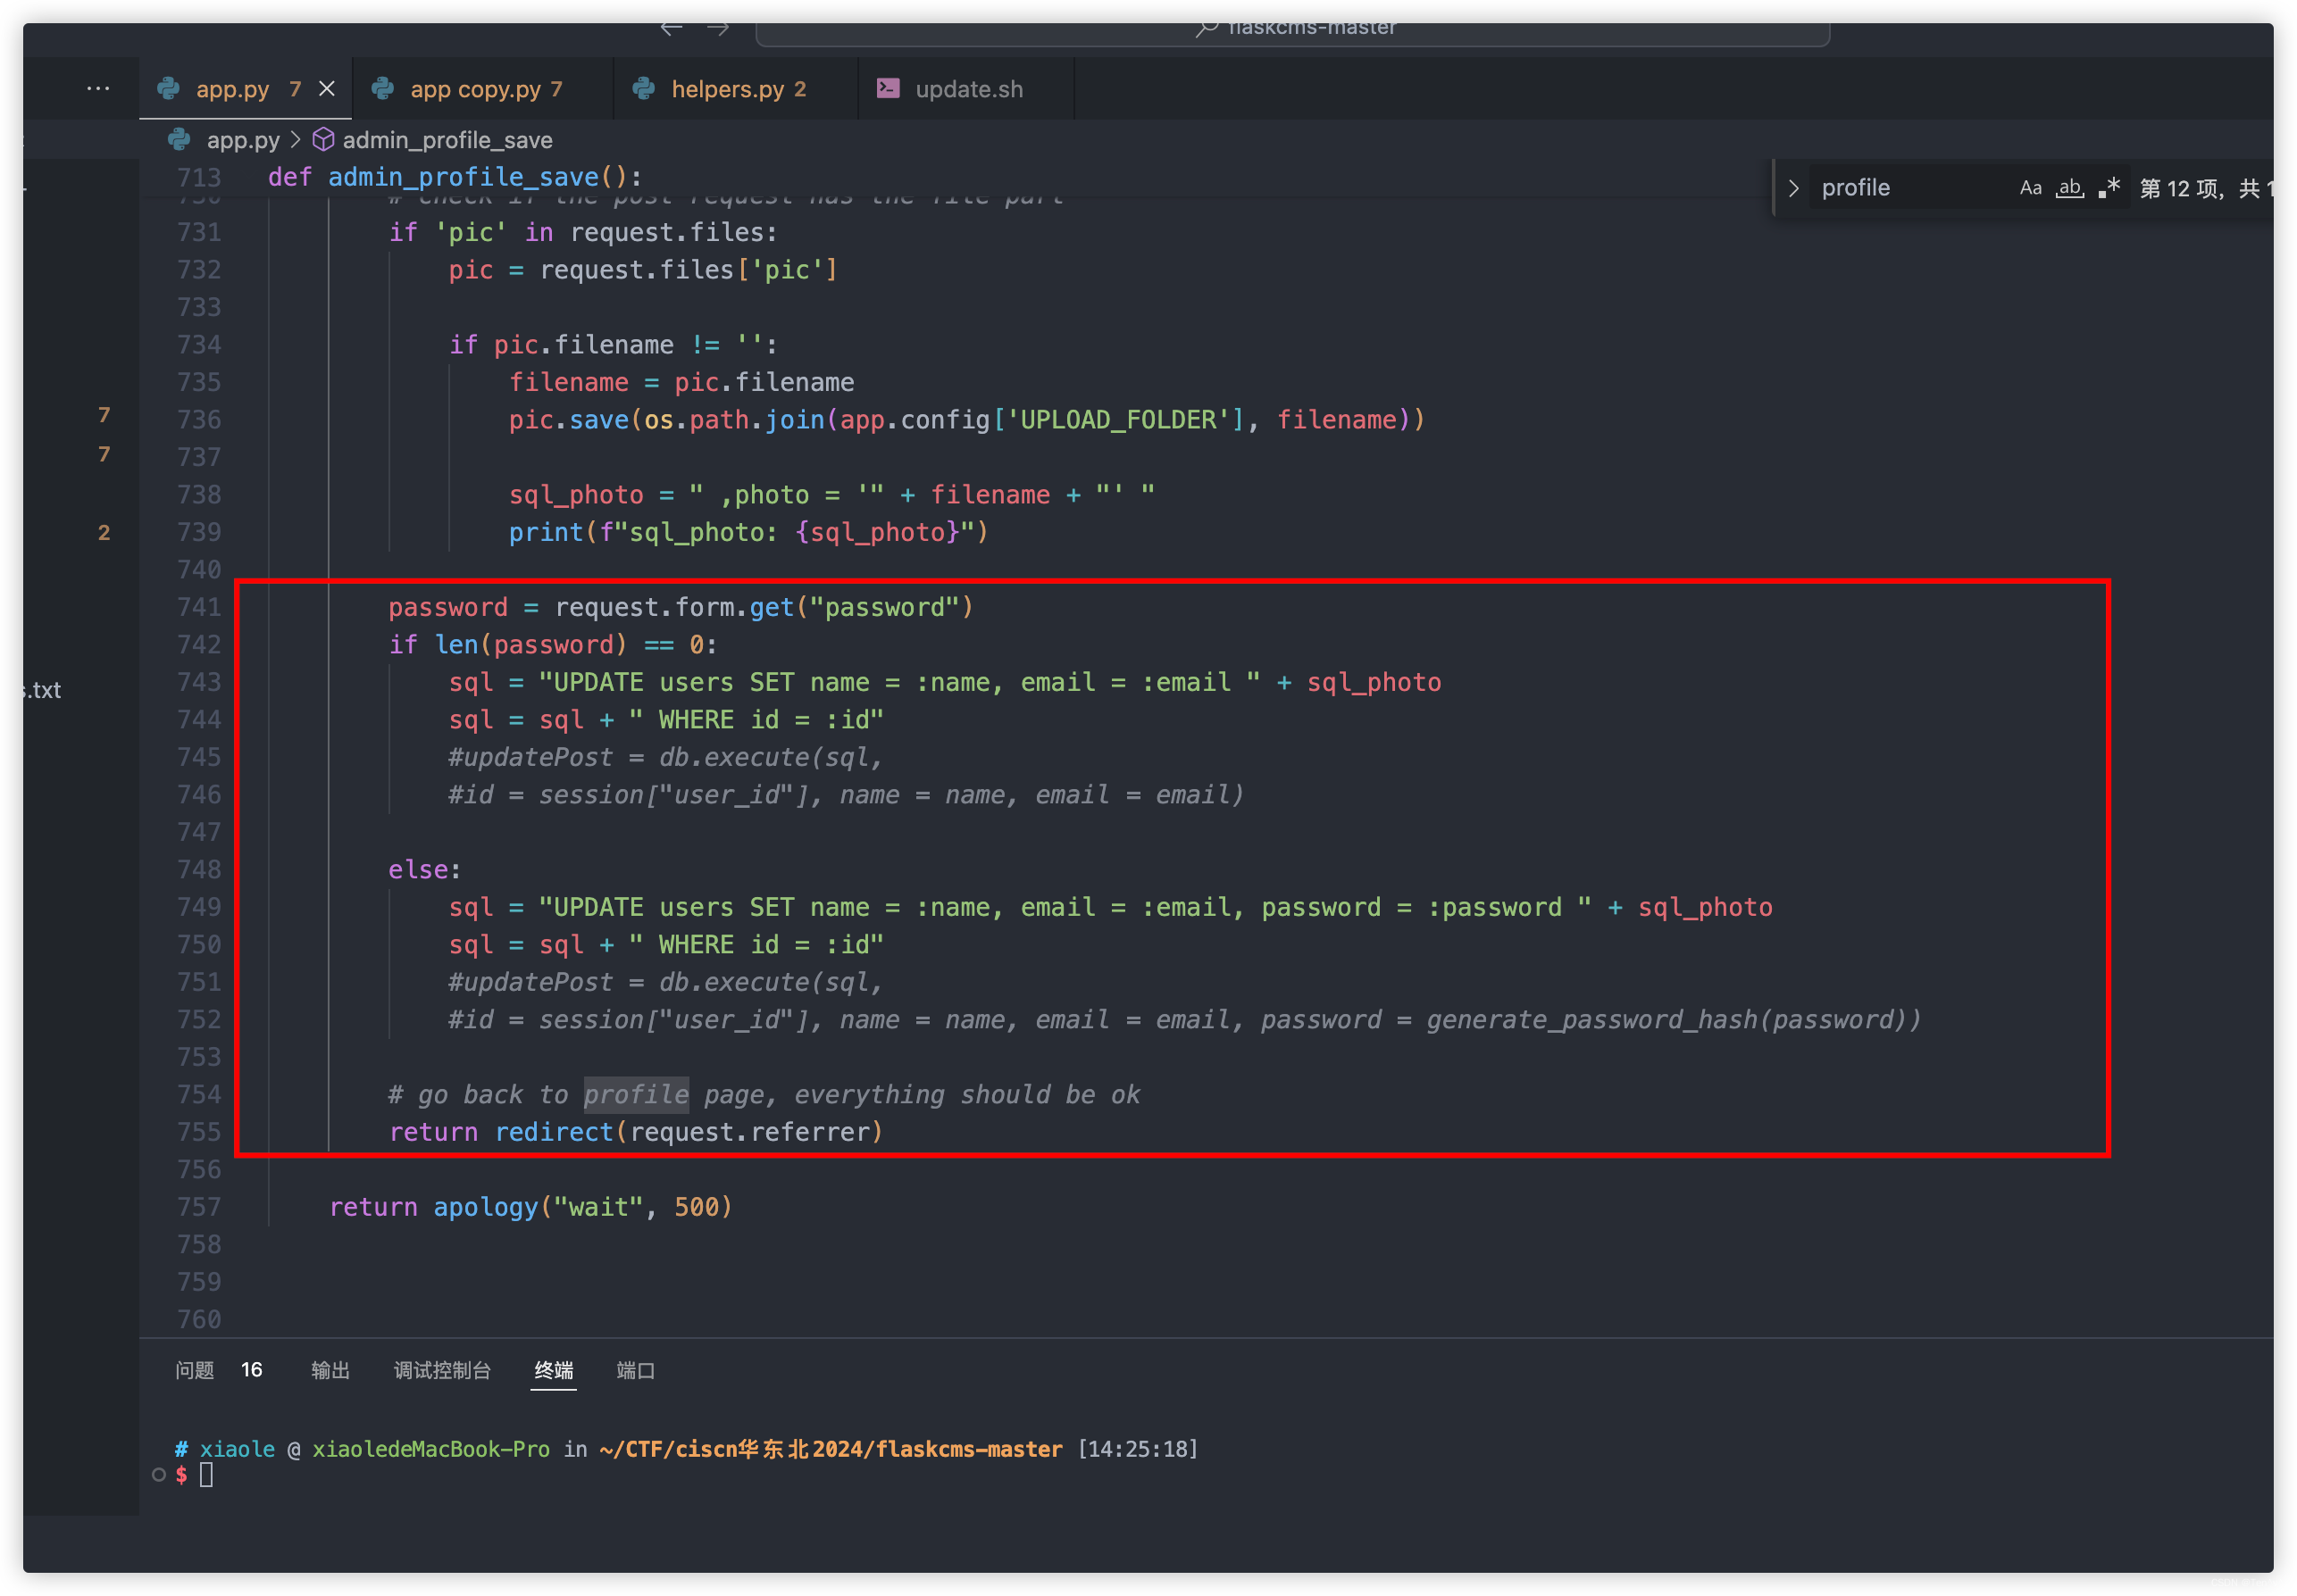Switch to the 输出 output panel
The height and width of the screenshot is (1596, 2297).
click(330, 1370)
